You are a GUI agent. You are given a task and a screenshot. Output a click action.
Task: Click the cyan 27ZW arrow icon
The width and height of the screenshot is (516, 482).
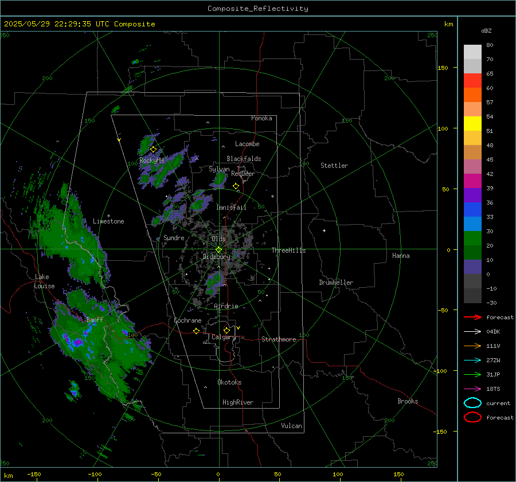click(472, 360)
